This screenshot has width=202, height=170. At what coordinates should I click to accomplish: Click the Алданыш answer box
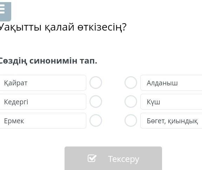(x=171, y=83)
